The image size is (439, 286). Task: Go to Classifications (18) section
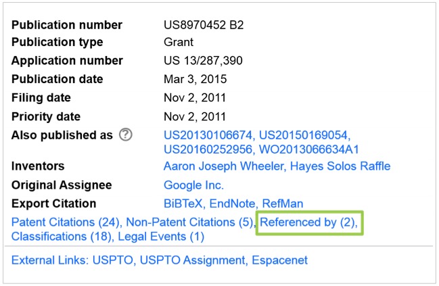pos(62,237)
